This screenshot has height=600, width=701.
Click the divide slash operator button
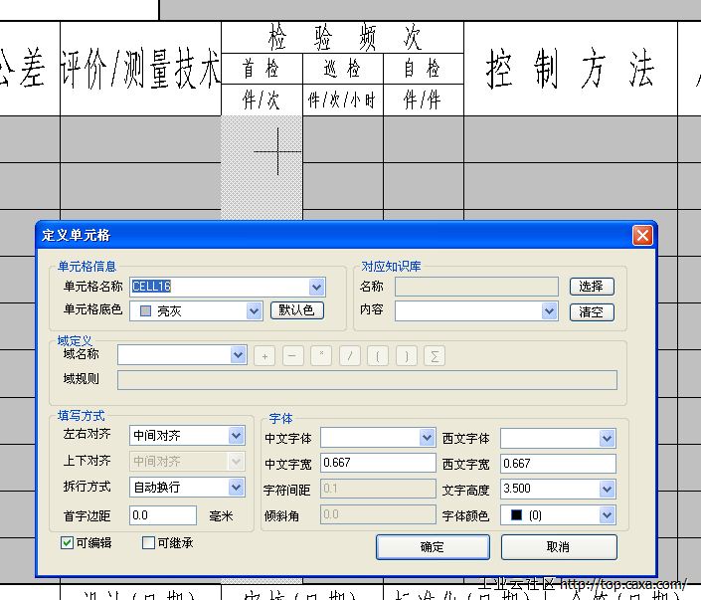click(x=350, y=355)
